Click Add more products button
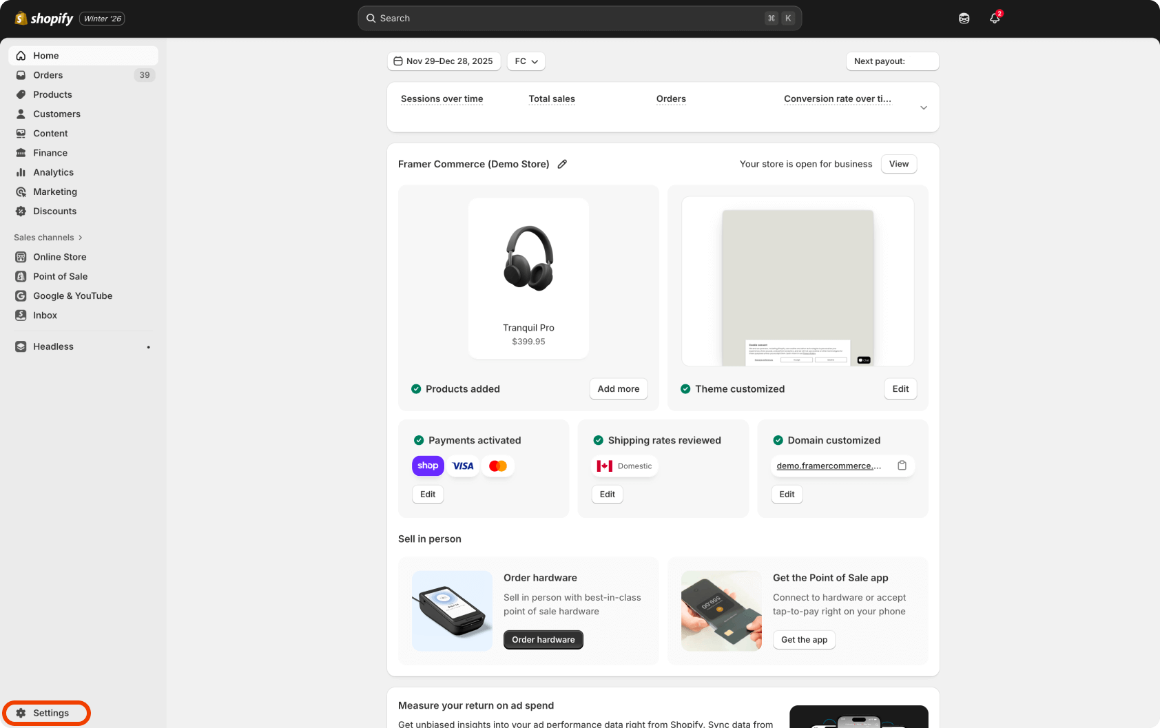The height and width of the screenshot is (728, 1160). point(619,389)
